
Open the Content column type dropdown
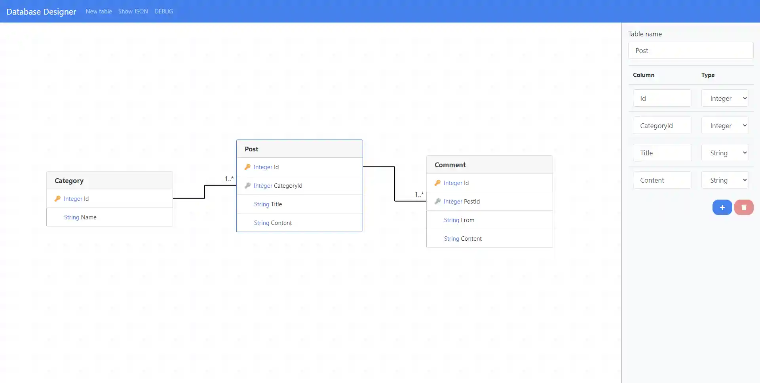coord(725,180)
